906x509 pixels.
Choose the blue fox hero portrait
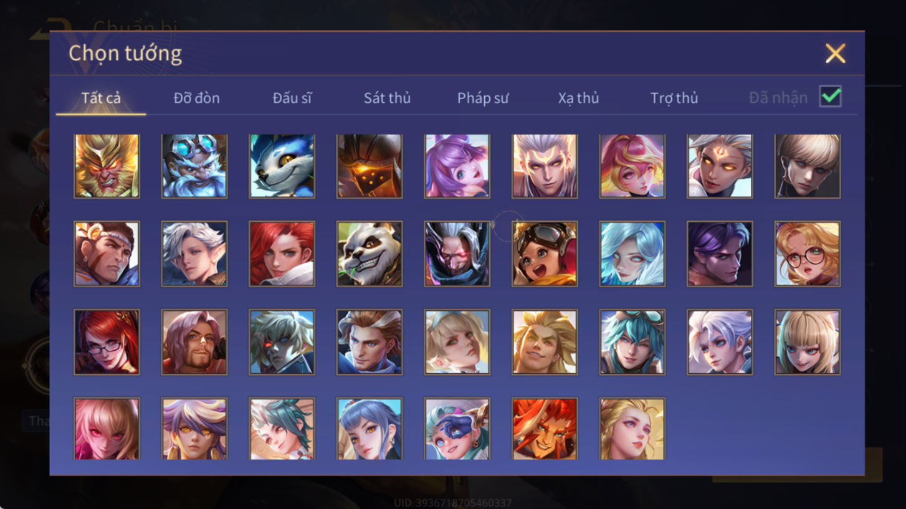pyautogui.click(x=282, y=166)
